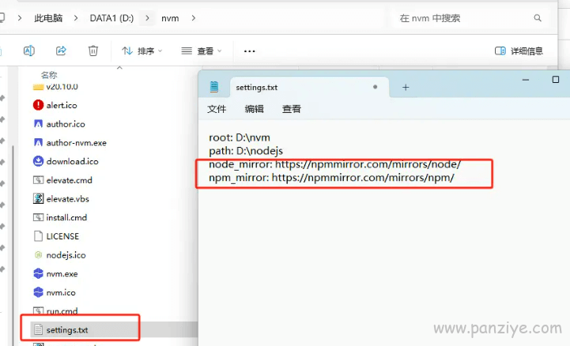This screenshot has height=346, width=570.
Task: Click the node_mirror line in Notepad
Action: click(334, 164)
